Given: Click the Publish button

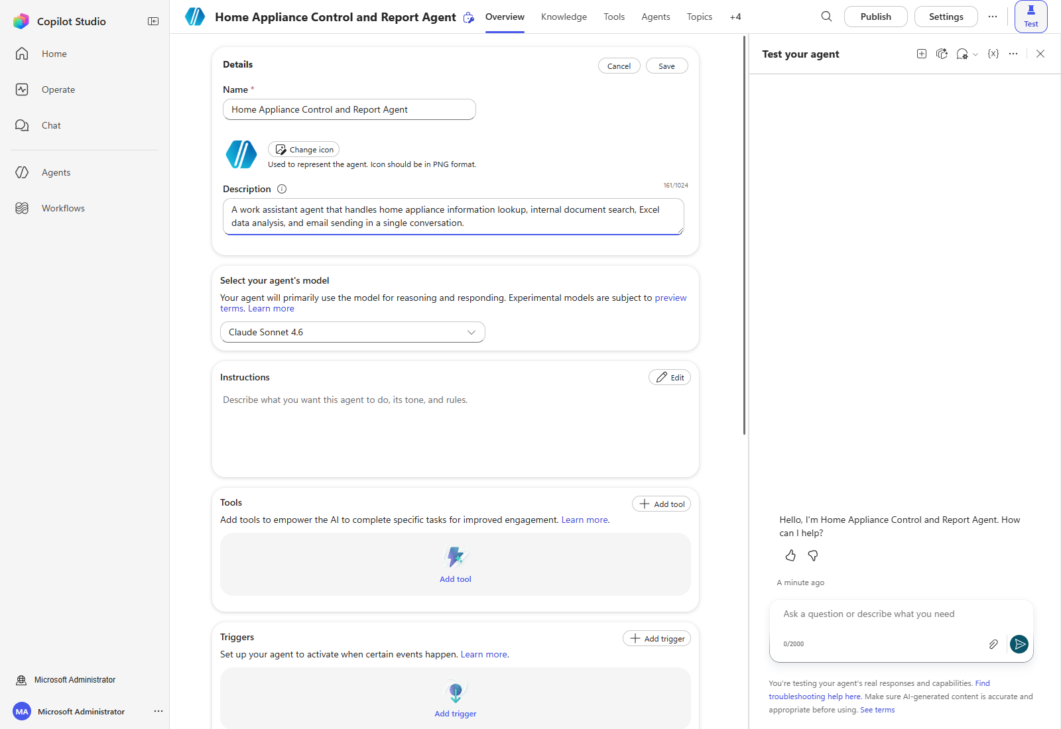Looking at the screenshot, I should pos(876,17).
